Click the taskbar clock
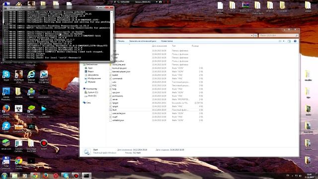The image size is (318, 179). [x=309, y=176]
